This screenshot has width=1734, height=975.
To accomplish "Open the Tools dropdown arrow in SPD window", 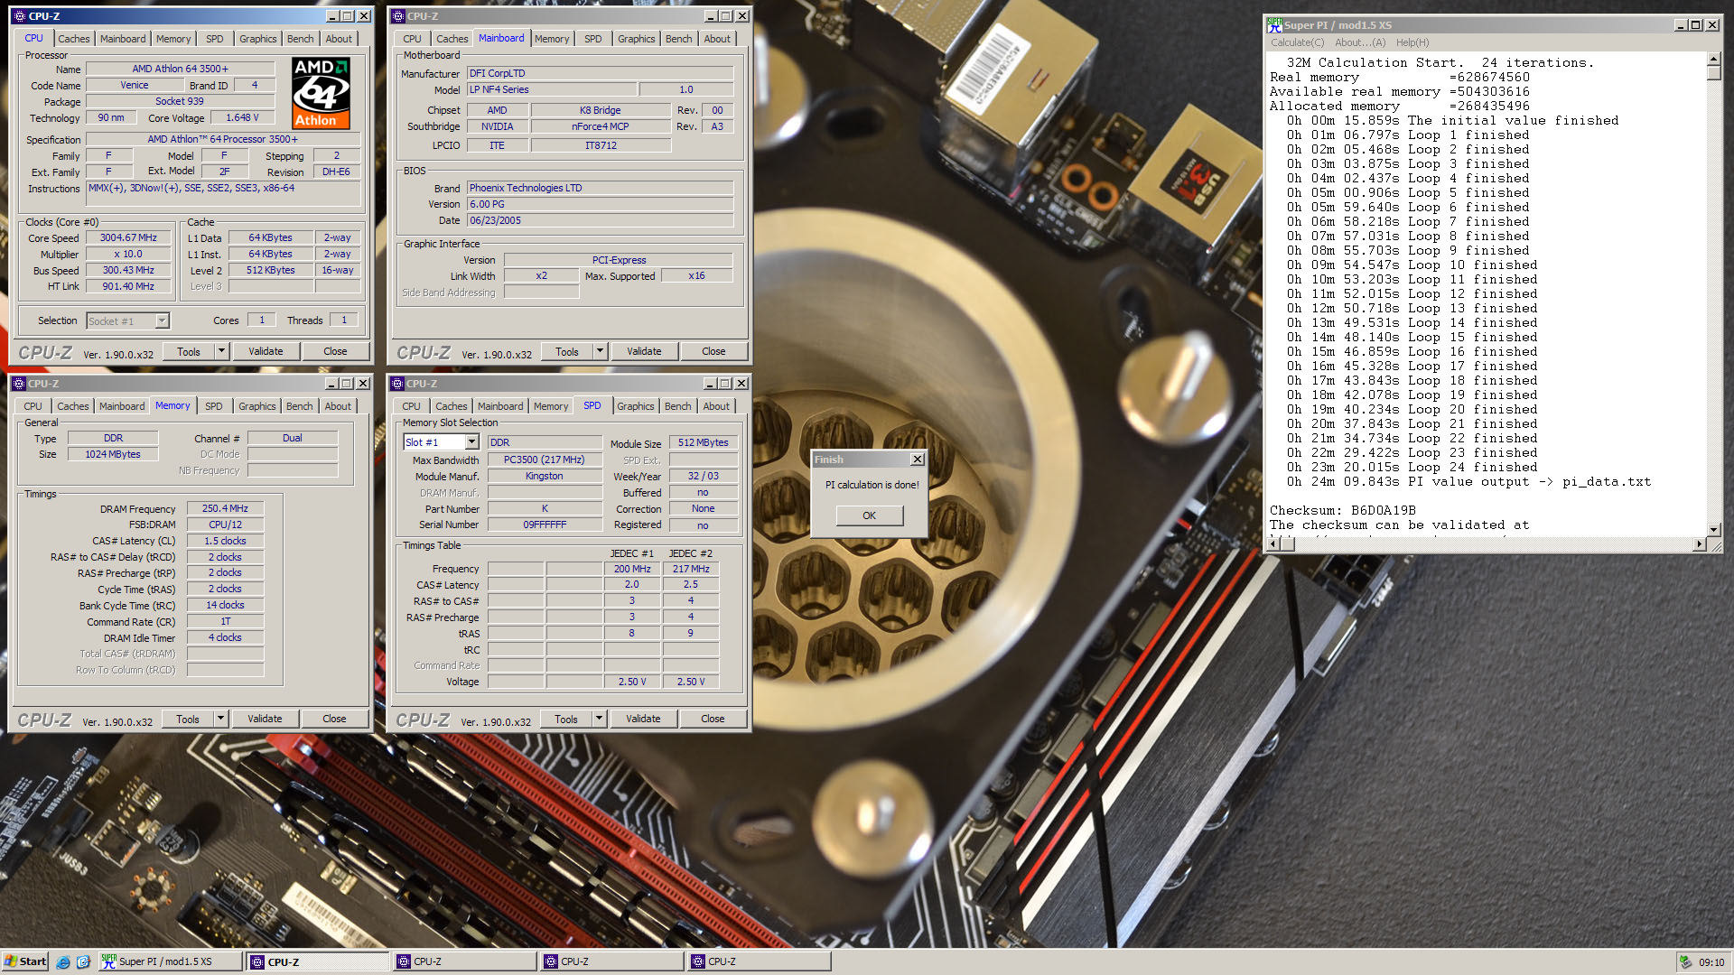I will 599,719.
